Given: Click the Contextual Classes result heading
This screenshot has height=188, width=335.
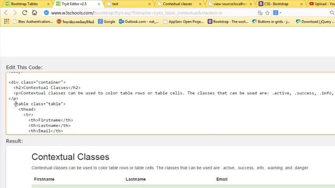Looking at the screenshot, I should coord(70,157).
